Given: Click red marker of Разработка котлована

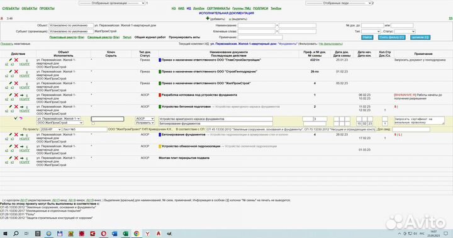Looking at the screenshot, I should (160, 95).
